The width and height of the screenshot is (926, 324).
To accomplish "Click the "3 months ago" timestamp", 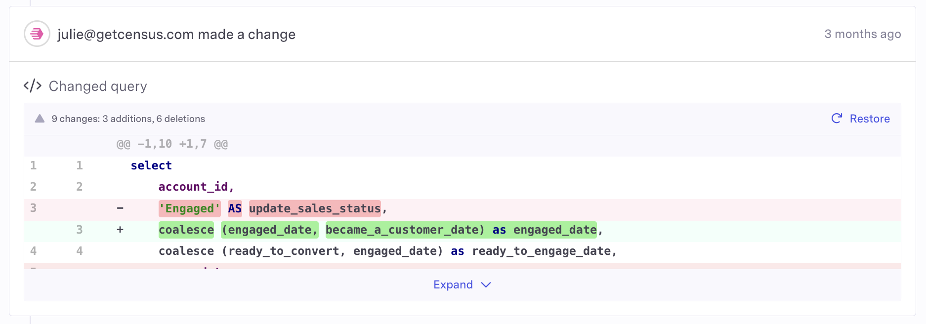I will 862,34.
